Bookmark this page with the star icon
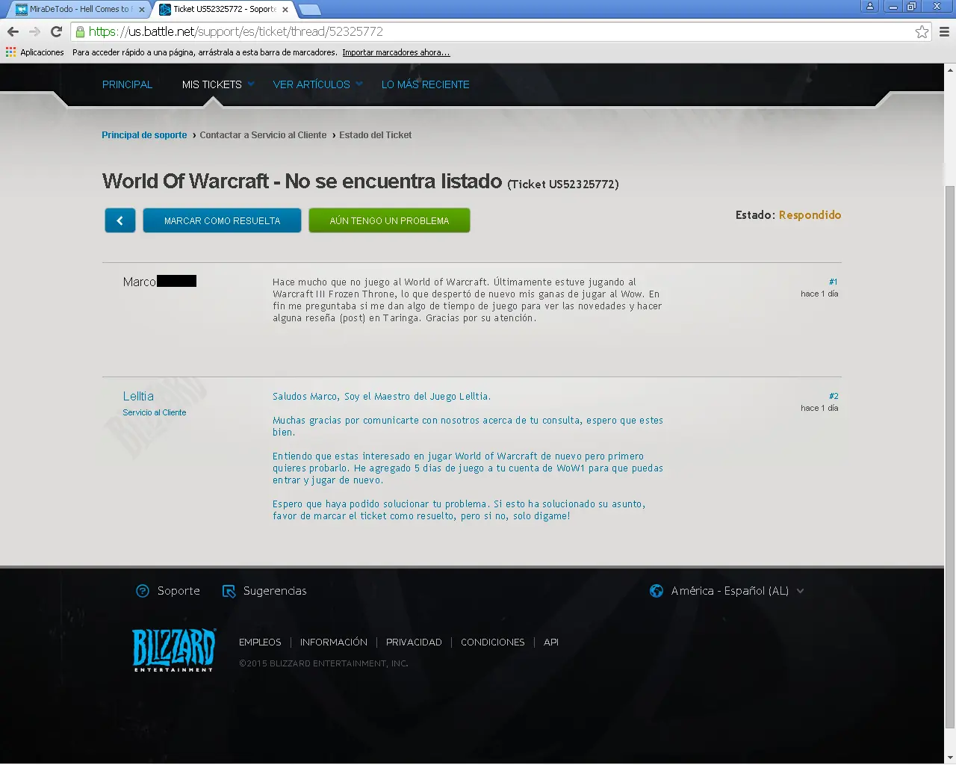Image resolution: width=956 pixels, height=765 pixels. tap(922, 31)
